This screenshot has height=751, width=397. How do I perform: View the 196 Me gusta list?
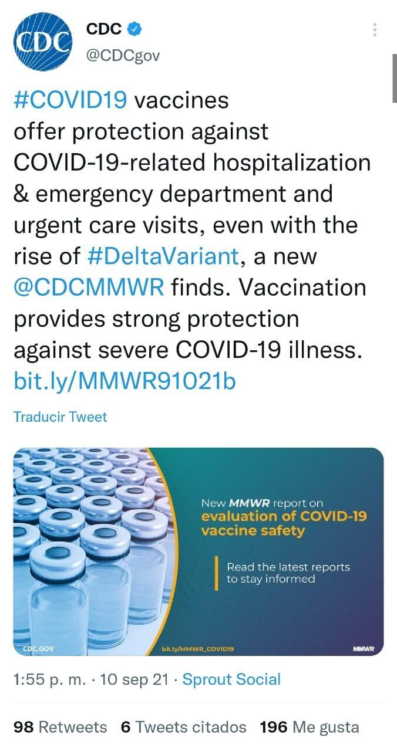coord(309,728)
